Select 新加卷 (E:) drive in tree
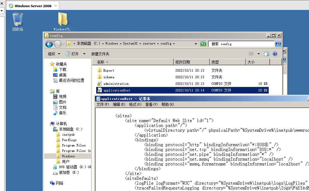Image resolution: width=309 pixels, height=191 pixels. 69,172
